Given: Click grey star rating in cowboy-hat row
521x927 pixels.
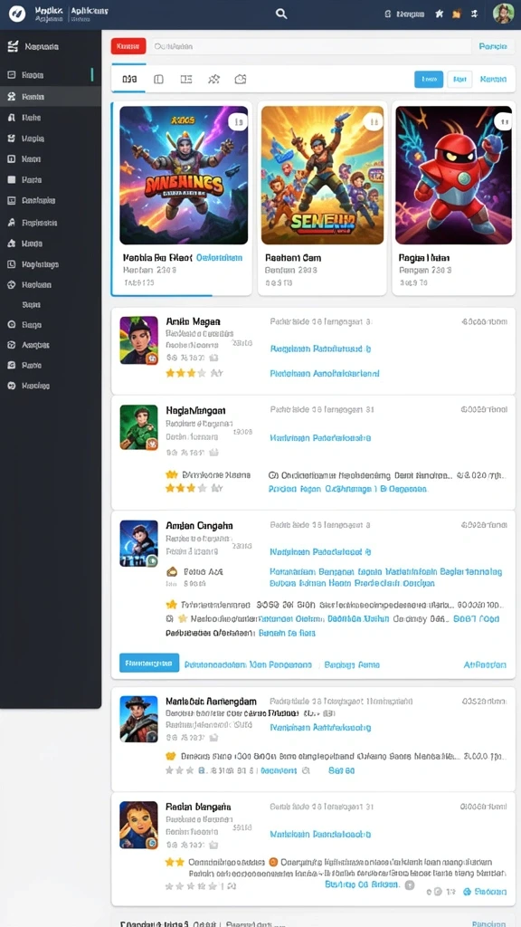Looking at the screenshot, I should click(180, 770).
